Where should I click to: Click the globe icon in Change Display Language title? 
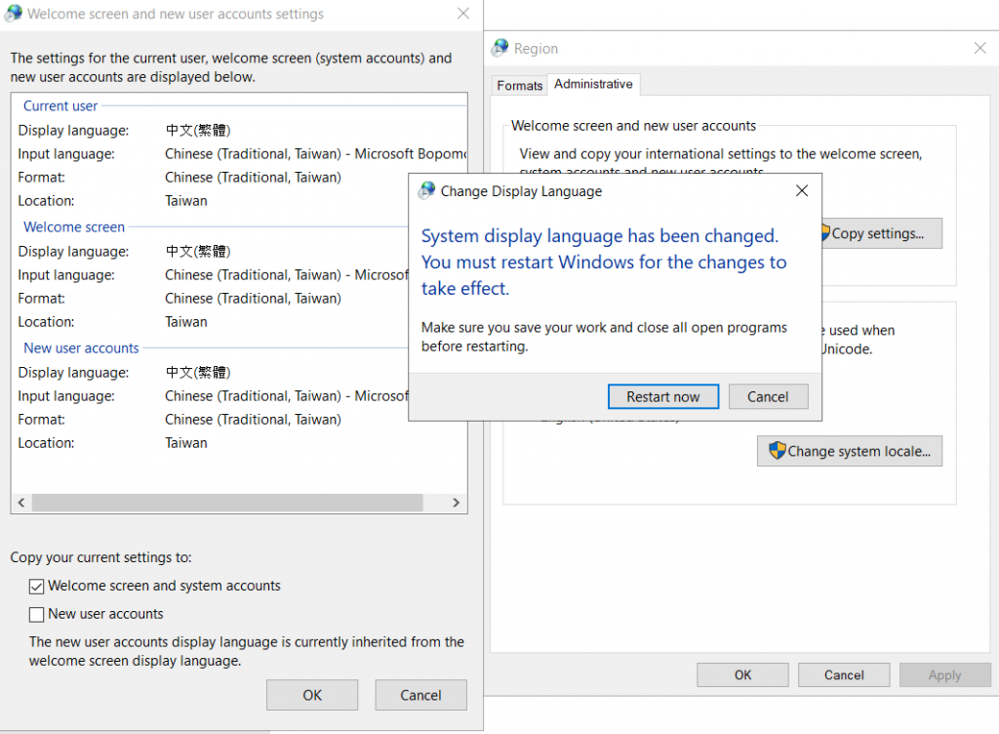tap(427, 190)
